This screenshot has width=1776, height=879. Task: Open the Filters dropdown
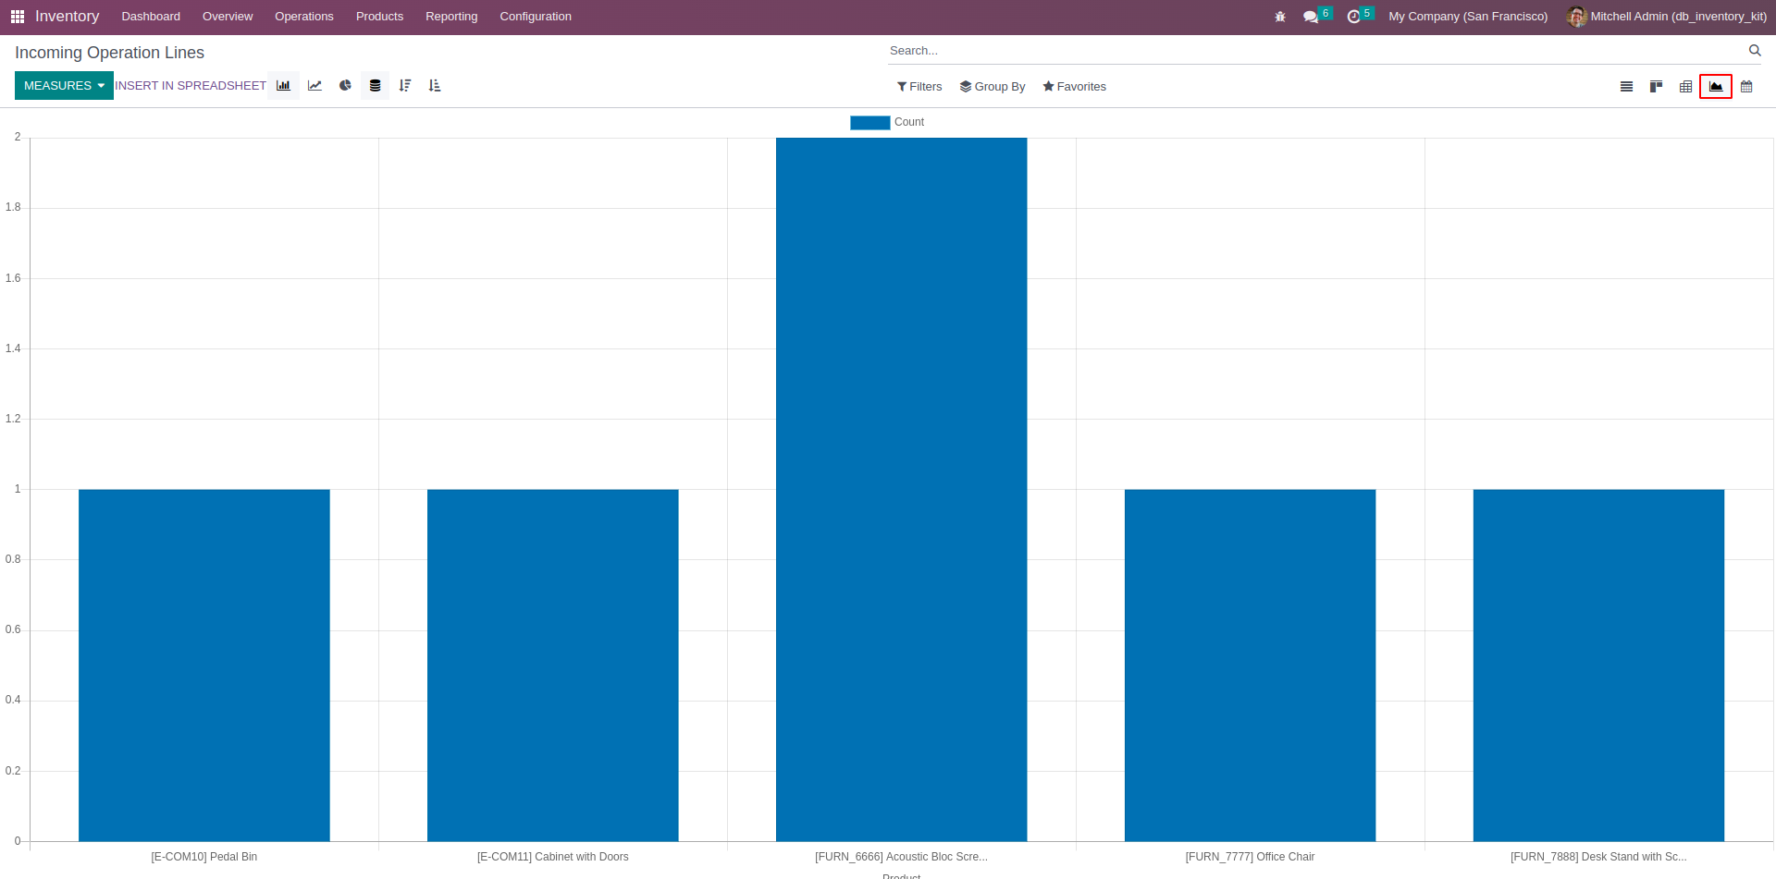(919, 87)
